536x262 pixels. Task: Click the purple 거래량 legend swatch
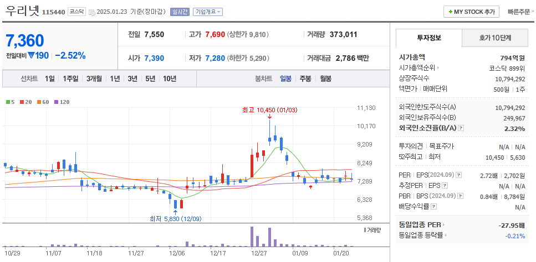click(365, 230)
